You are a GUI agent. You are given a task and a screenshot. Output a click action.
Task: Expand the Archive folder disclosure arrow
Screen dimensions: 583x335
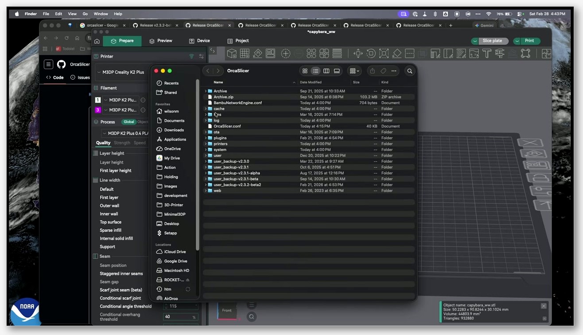pyautogui.click(x=206, y=91)
